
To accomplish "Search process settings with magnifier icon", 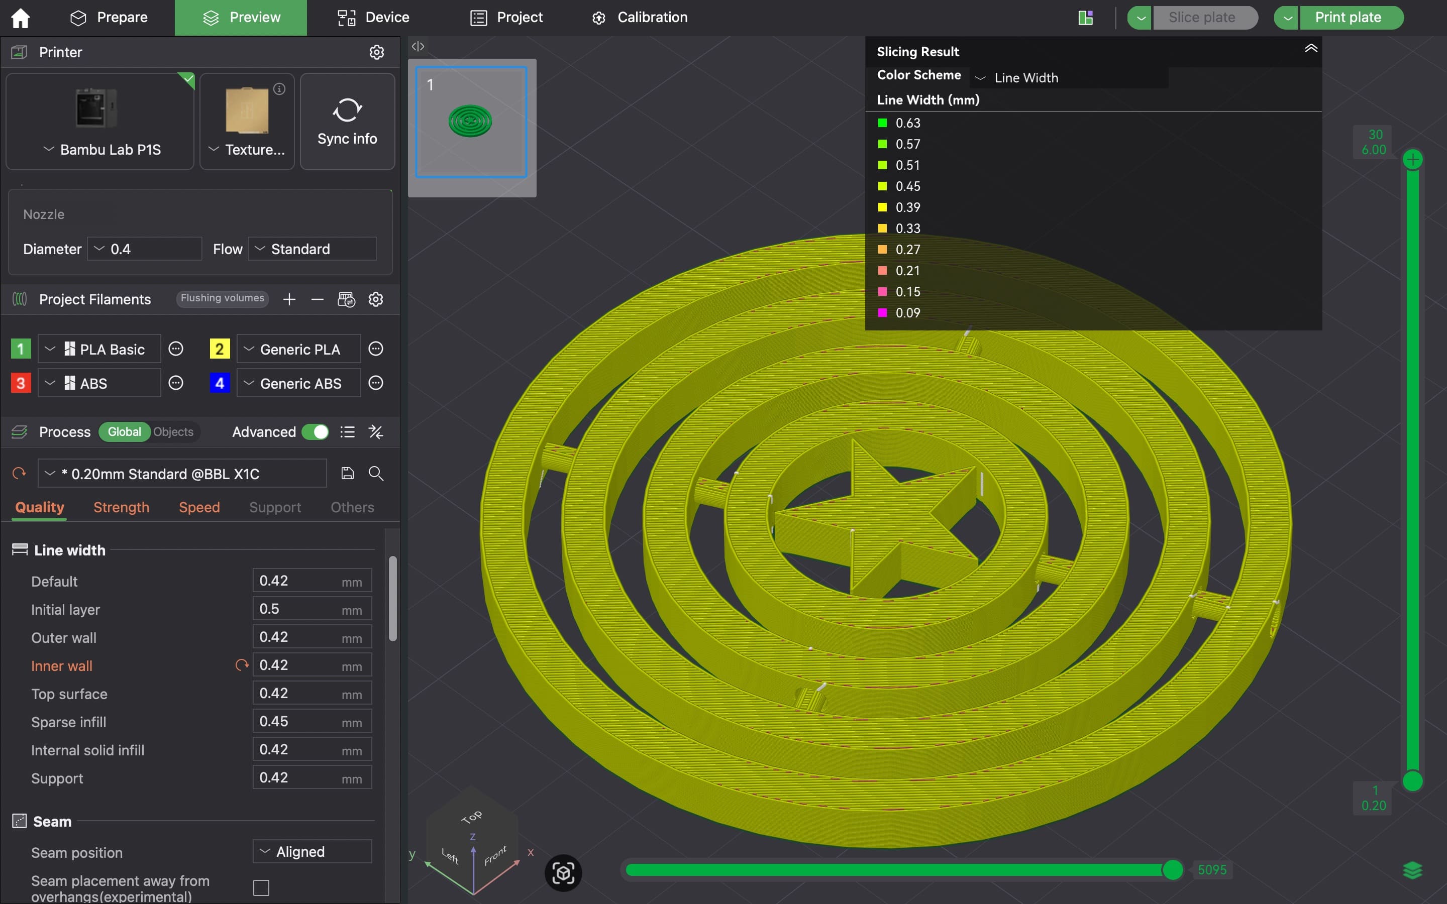I will [376, 474].
